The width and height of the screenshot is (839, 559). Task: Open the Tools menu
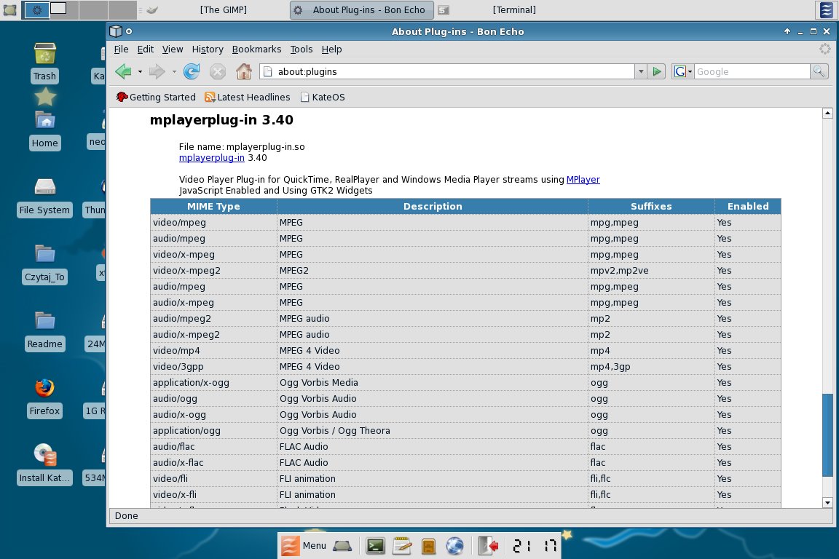[x=302, y=49]
